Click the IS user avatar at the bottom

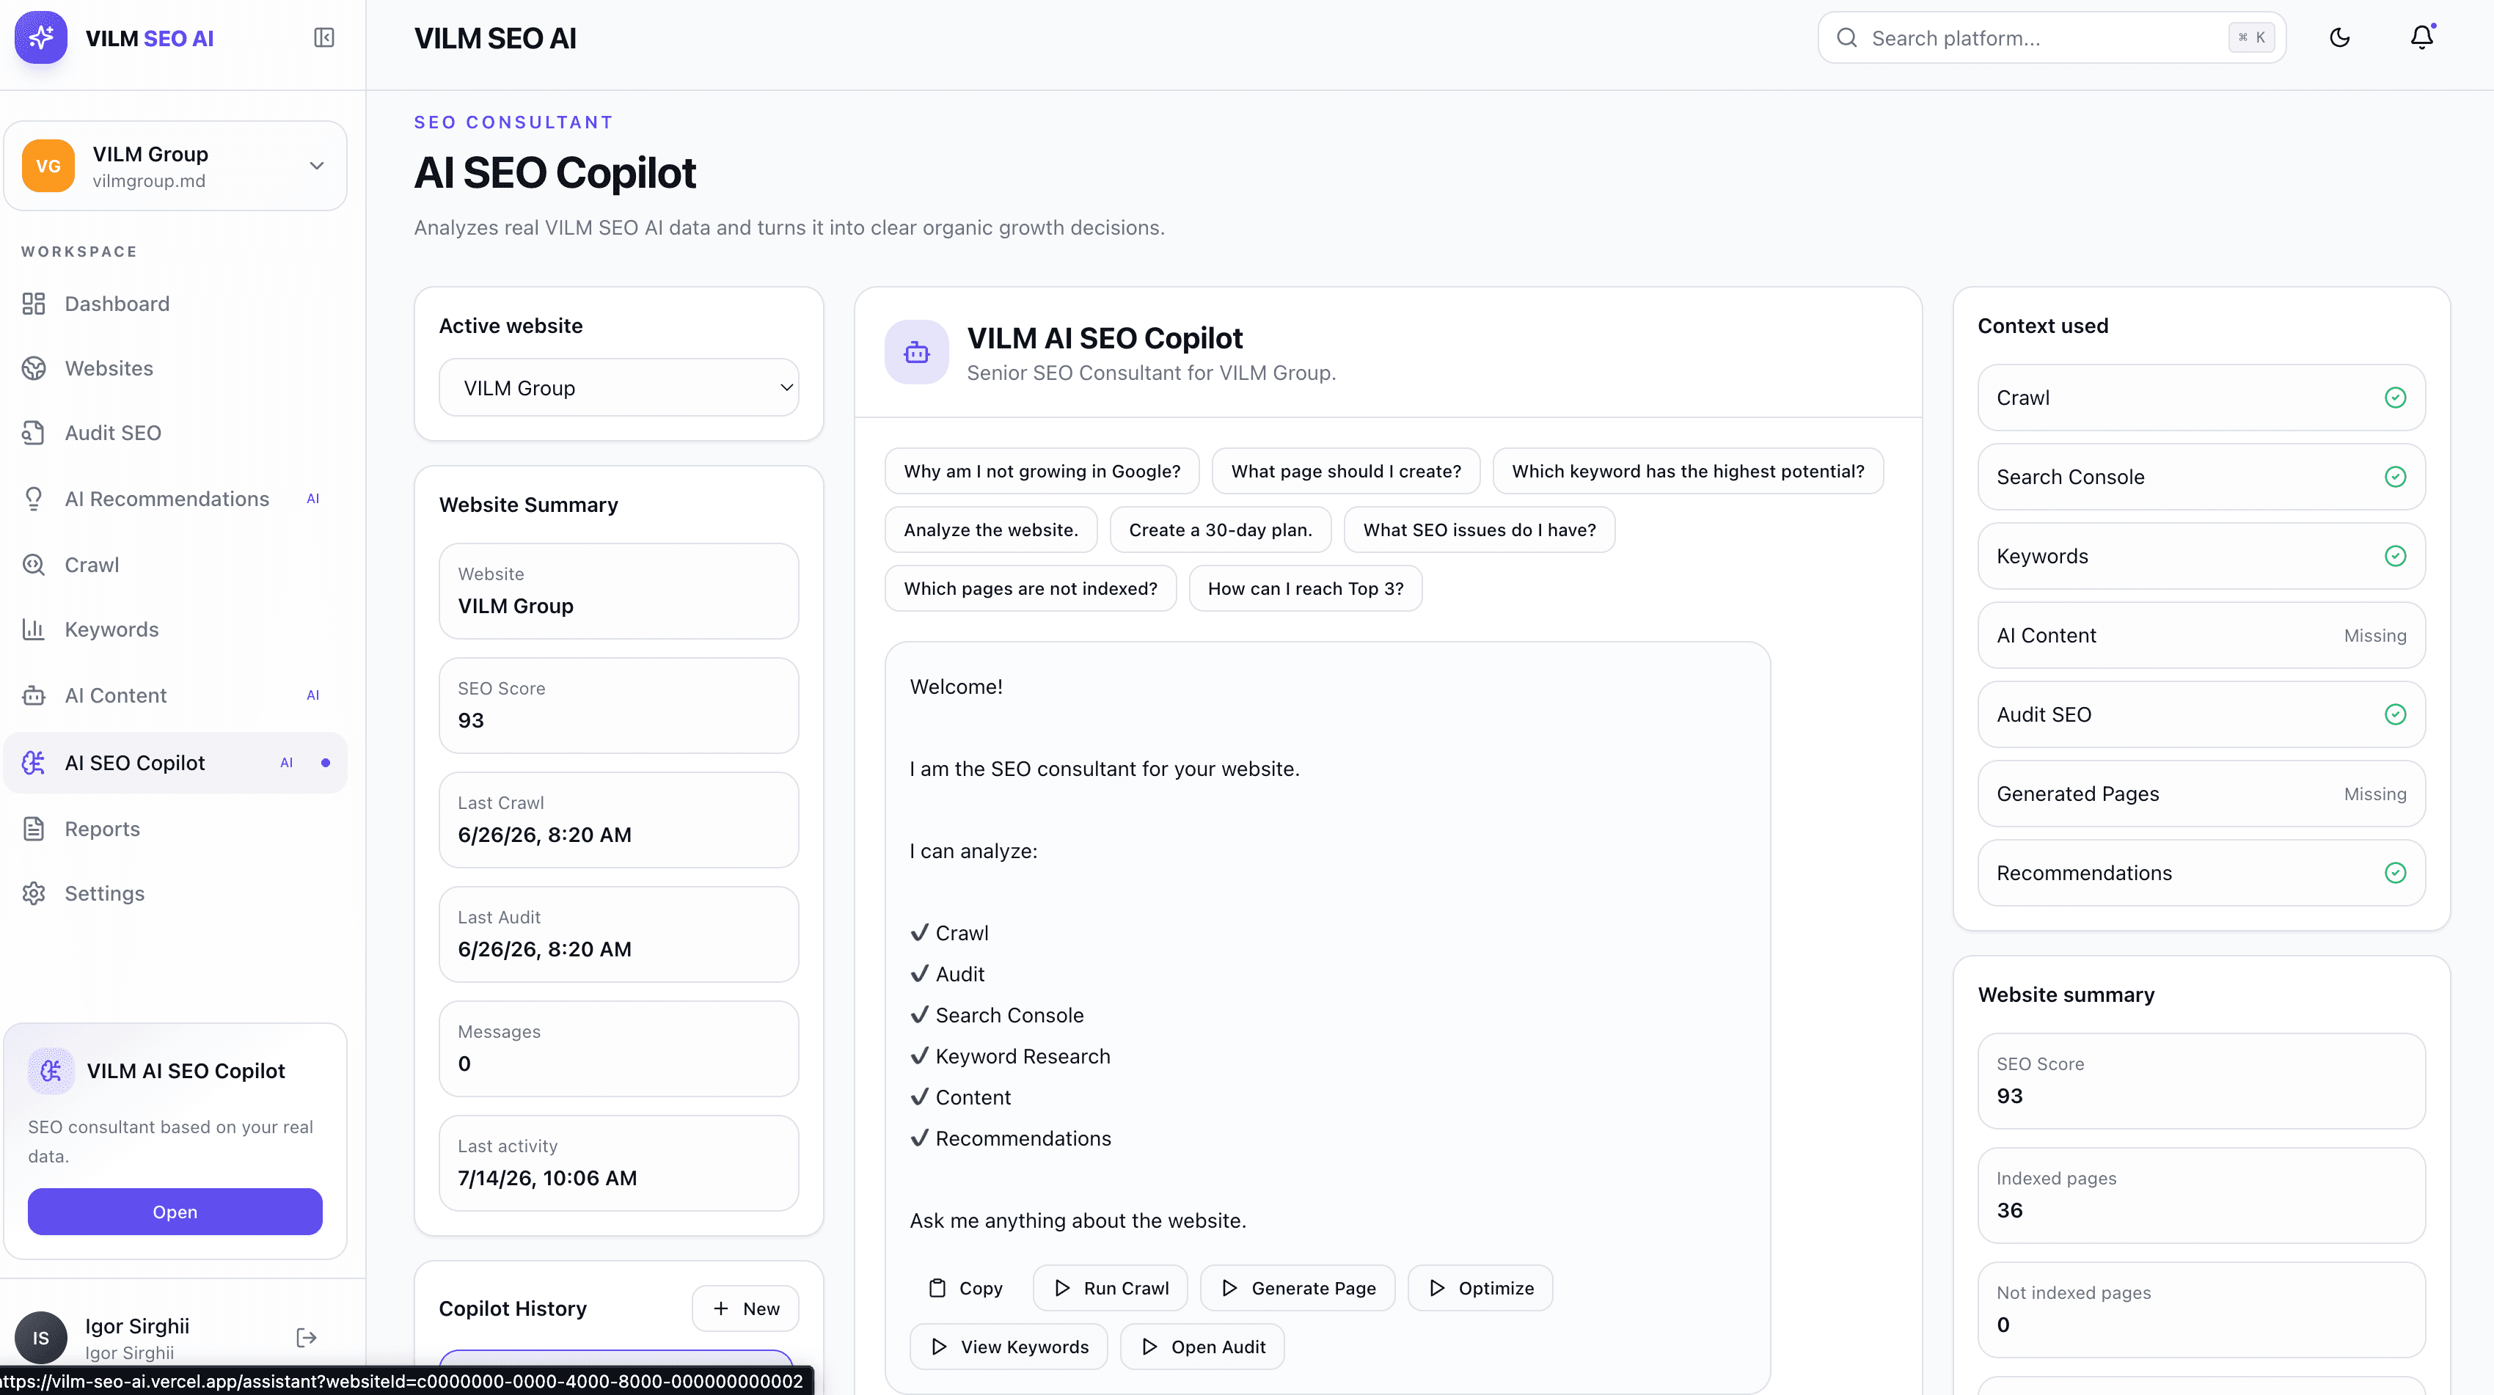click(x=40, y=1338)
